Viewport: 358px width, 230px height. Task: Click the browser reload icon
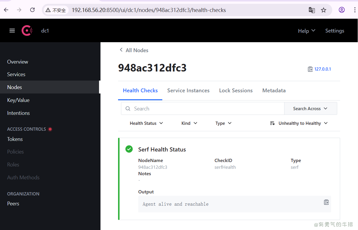tap(33, 10)
